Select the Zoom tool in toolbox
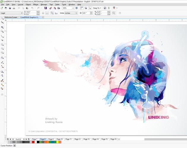The height and width of the screenshot is (148, 187). click(2, 31)
